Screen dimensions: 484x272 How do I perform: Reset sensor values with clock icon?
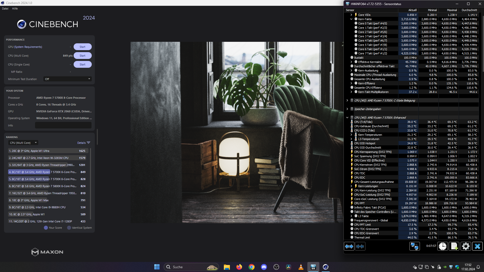click(x=442, y=246)
